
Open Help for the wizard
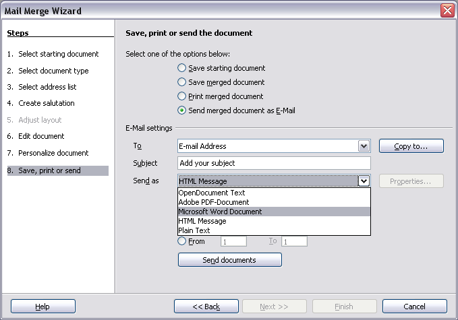(42, 307)
